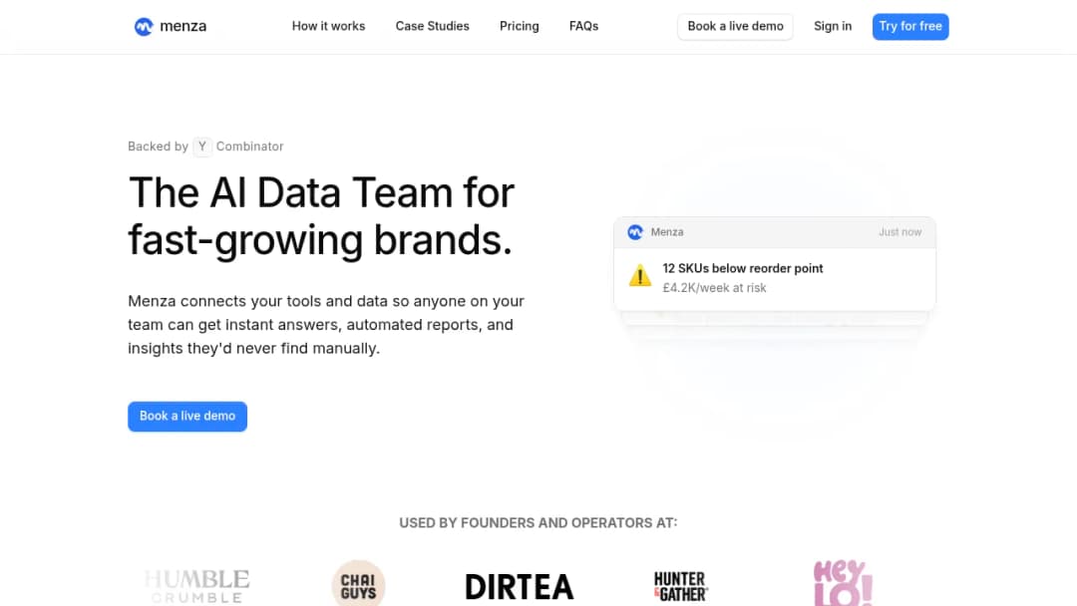Click the 'Backed by' text
This screenshot has width=1077, height=606.
158,147
